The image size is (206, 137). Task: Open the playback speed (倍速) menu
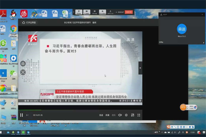(101, 115)
